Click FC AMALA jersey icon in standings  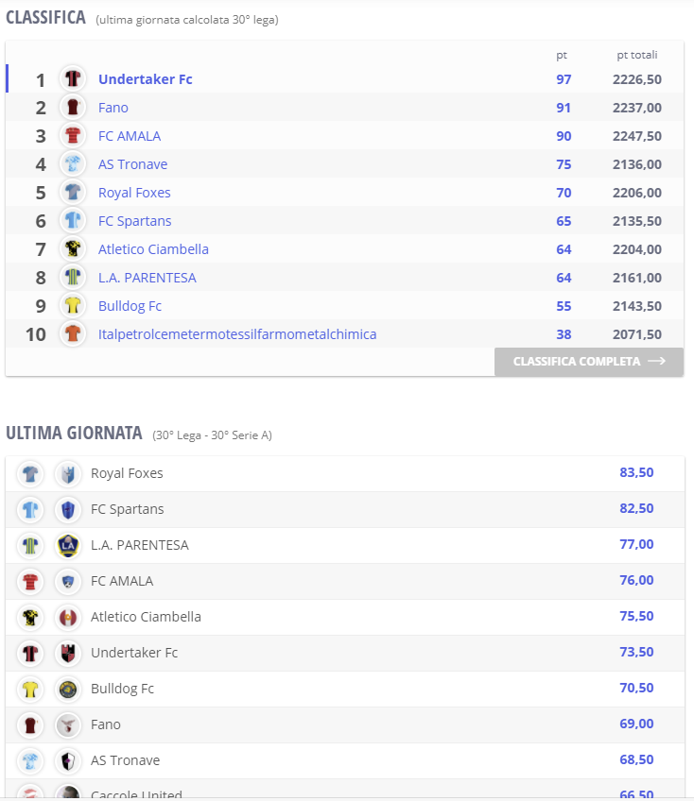[73, 136]
